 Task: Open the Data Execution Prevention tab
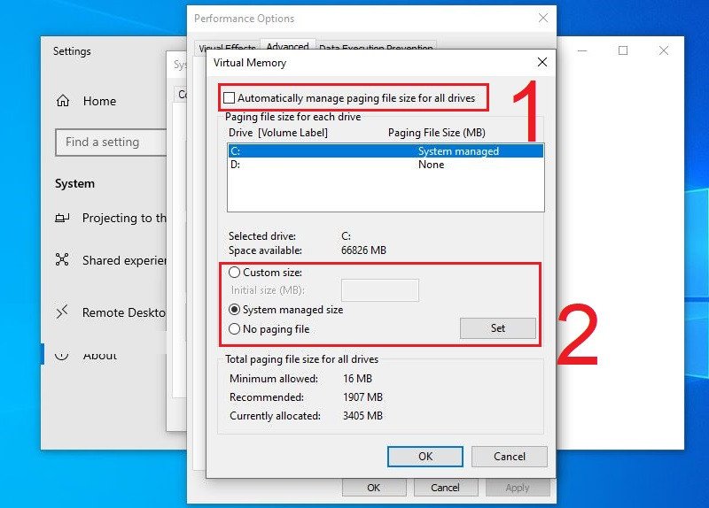376,49
